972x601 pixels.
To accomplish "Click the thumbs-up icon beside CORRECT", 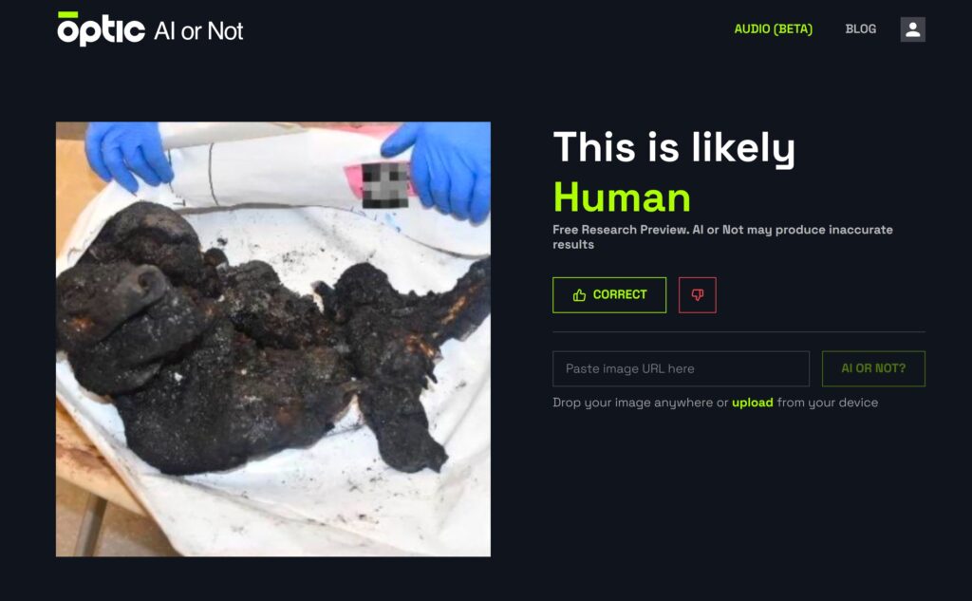I will (579, 295).
